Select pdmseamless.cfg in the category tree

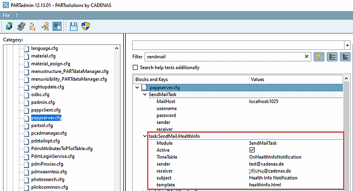(x=49, y=172)
